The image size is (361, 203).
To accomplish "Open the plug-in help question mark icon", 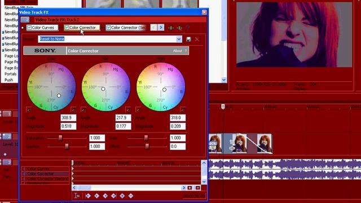I will pos(188,28).
